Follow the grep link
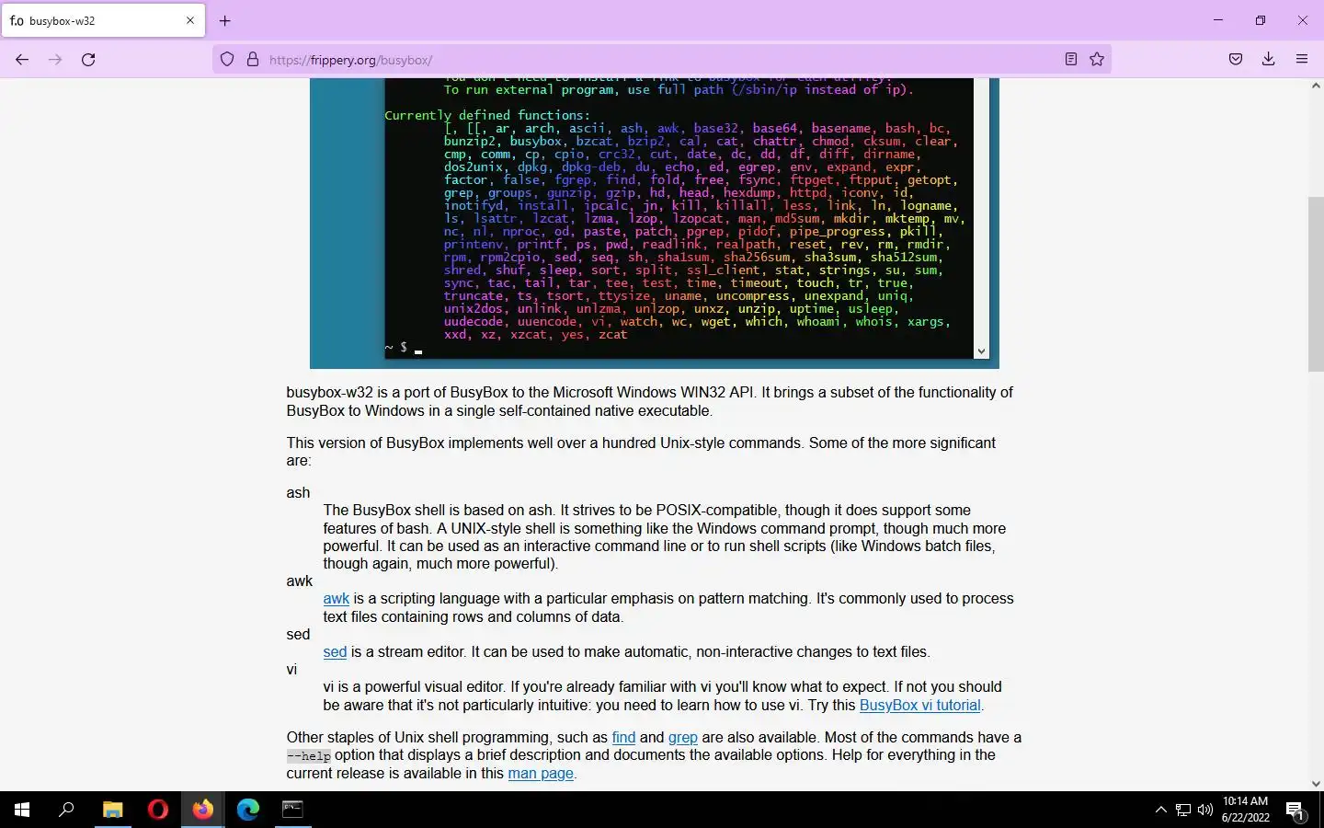 coord(683,738)
